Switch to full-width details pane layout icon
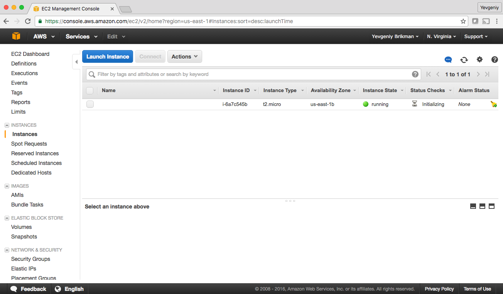The image size is (503, 294). (491, 206)
